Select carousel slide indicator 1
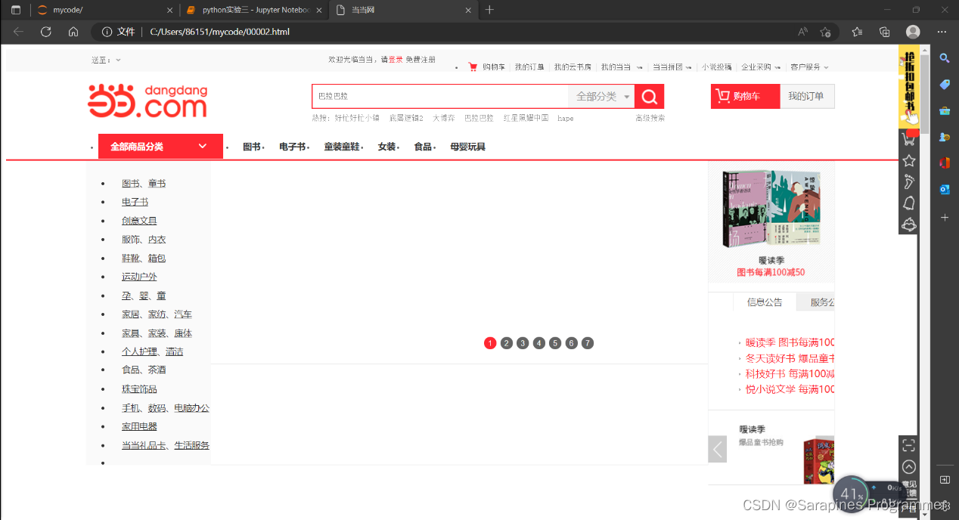 coord(490,343)
